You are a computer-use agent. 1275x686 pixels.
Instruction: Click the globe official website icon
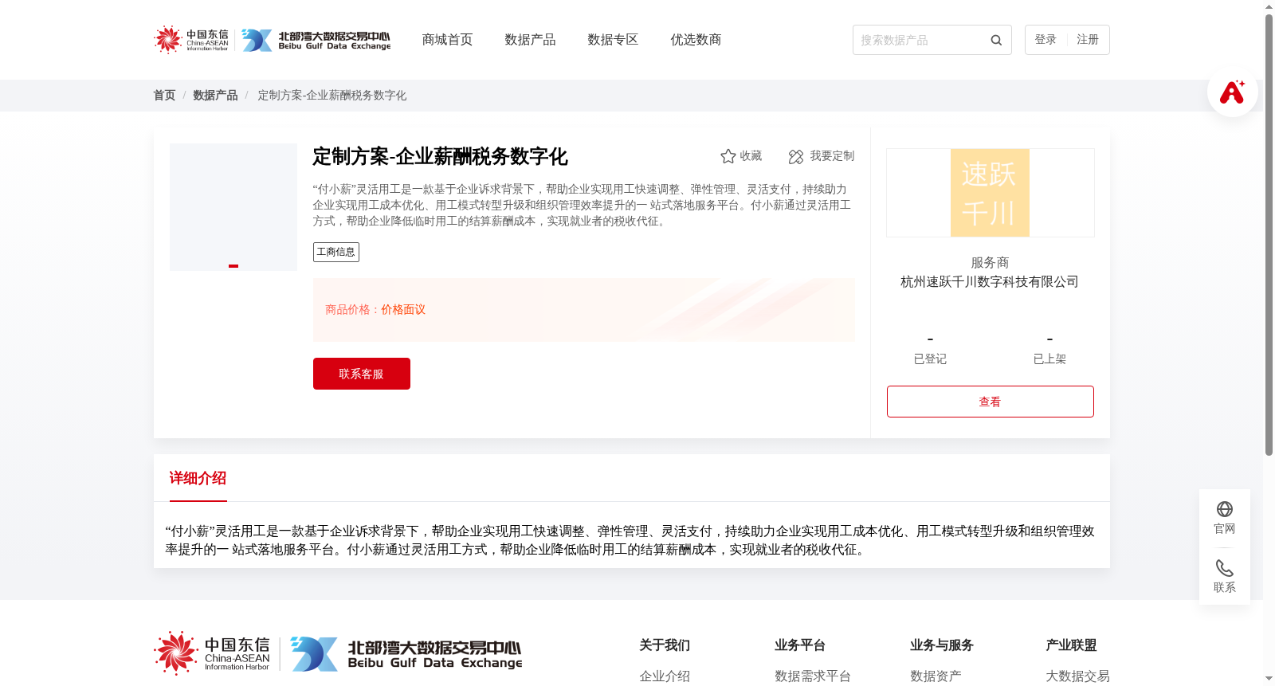point(1225,509)
